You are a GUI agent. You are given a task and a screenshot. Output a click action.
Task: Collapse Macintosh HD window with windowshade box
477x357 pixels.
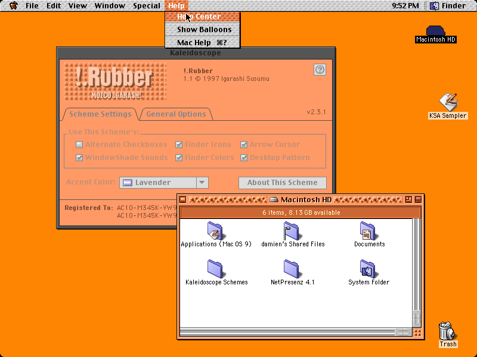click(x=419, y=199)
